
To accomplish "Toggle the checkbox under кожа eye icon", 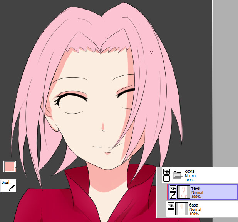I will (x=166, y=179).
